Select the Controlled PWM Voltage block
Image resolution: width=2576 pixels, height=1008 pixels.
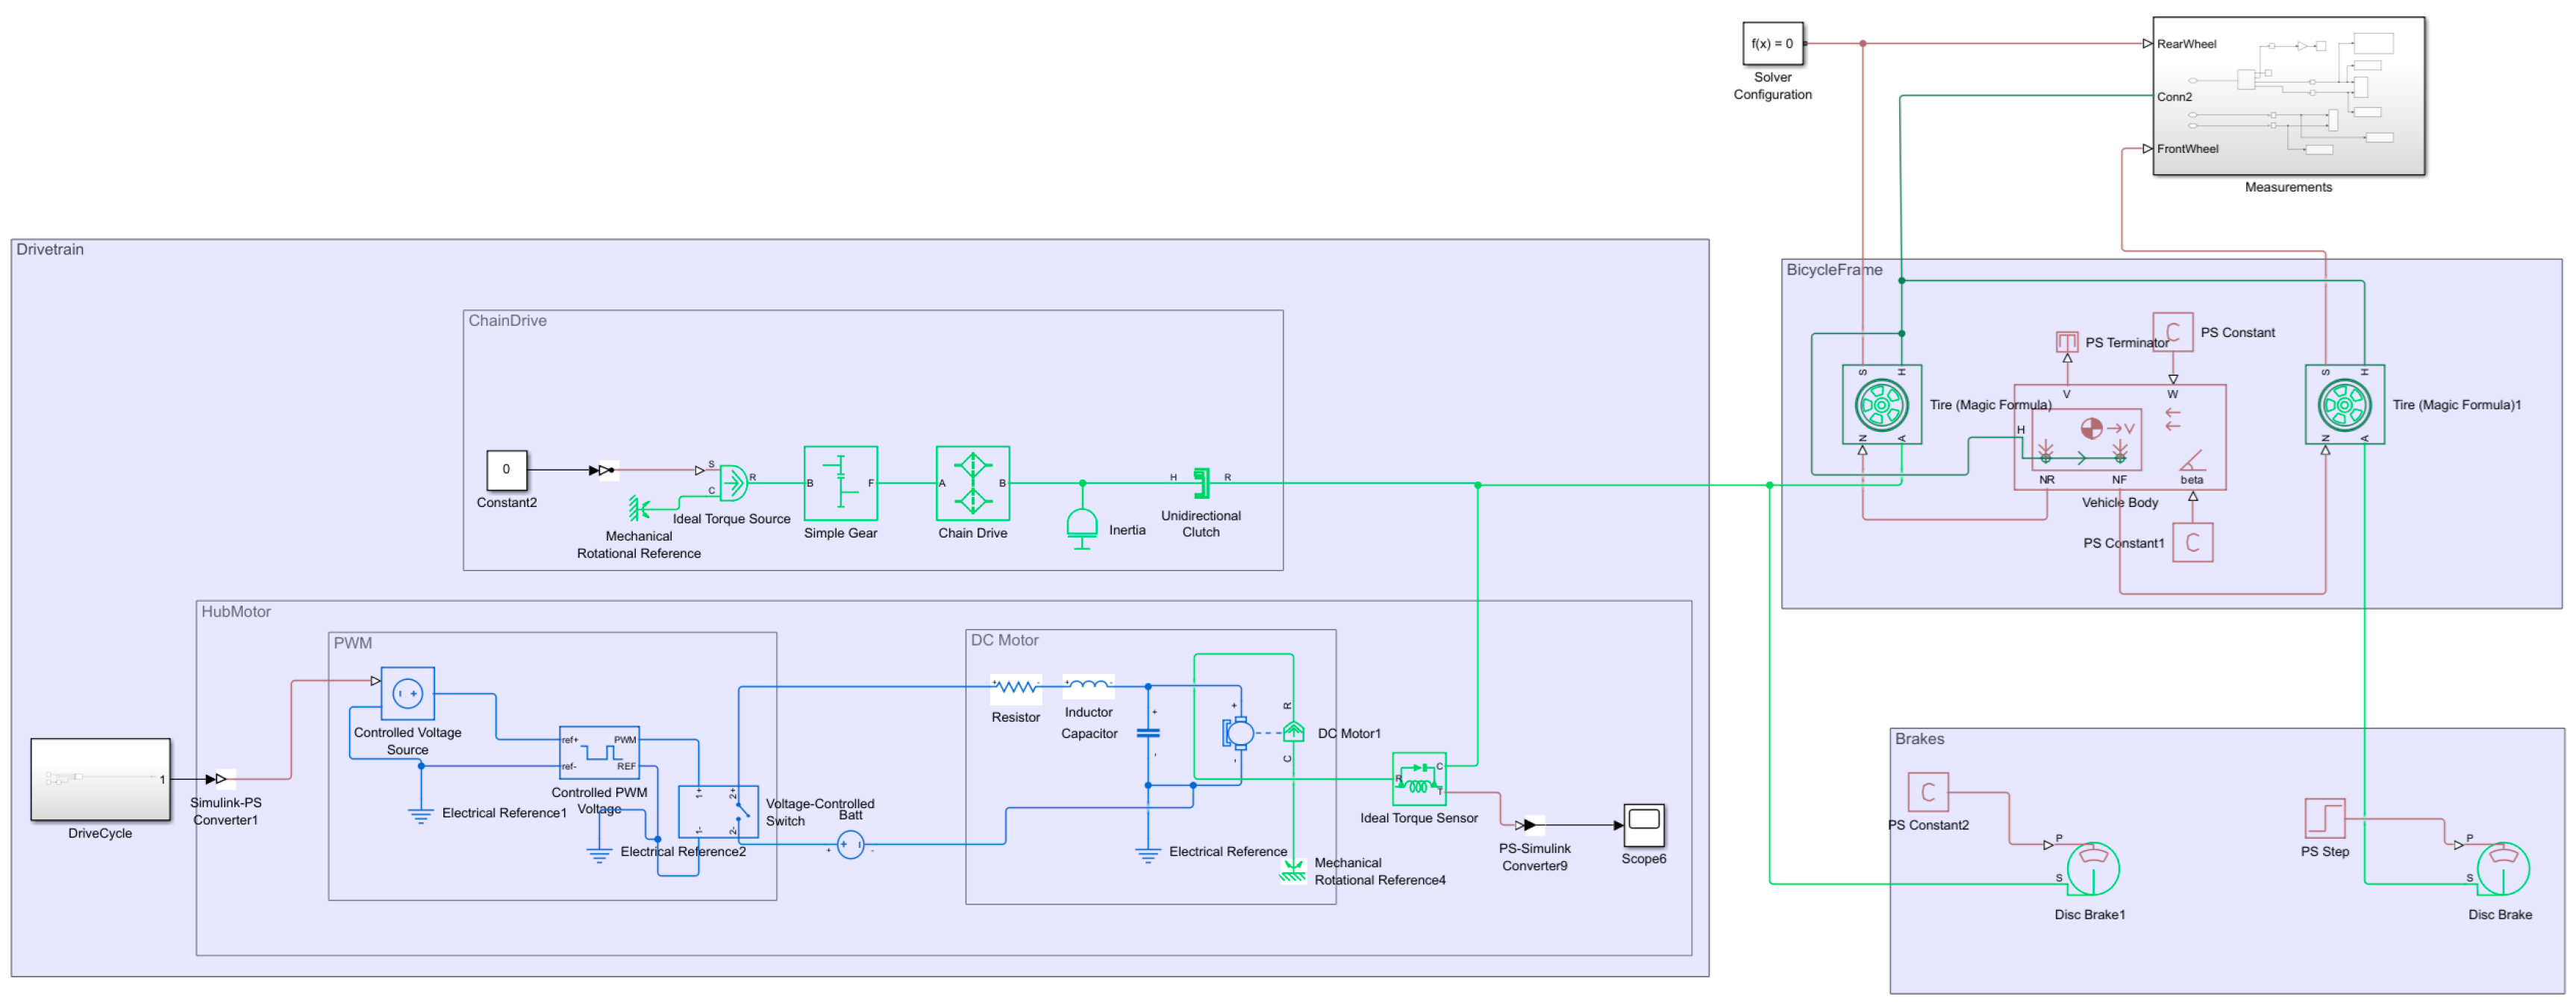click(599, 753)
